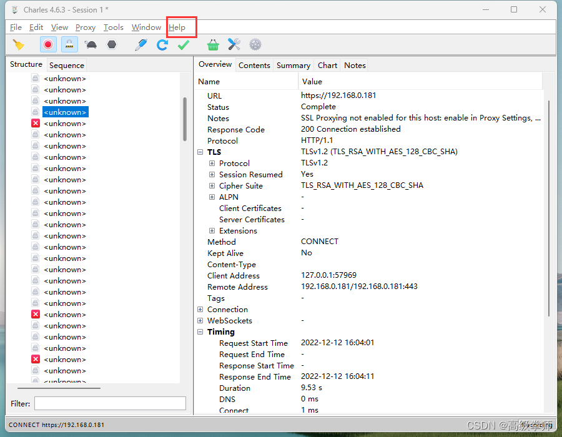Open the green basket purchase icon

pyautogui.click(x=213, y=45)
